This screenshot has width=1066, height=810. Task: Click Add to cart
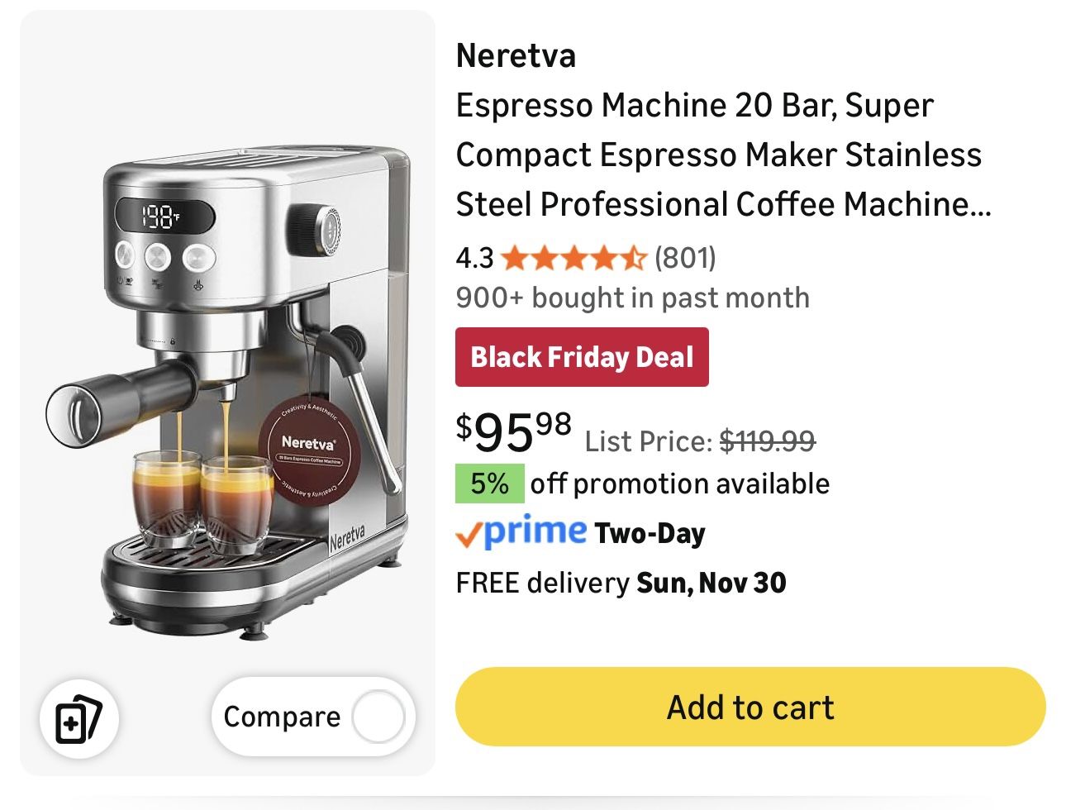(x=750, y=707)
